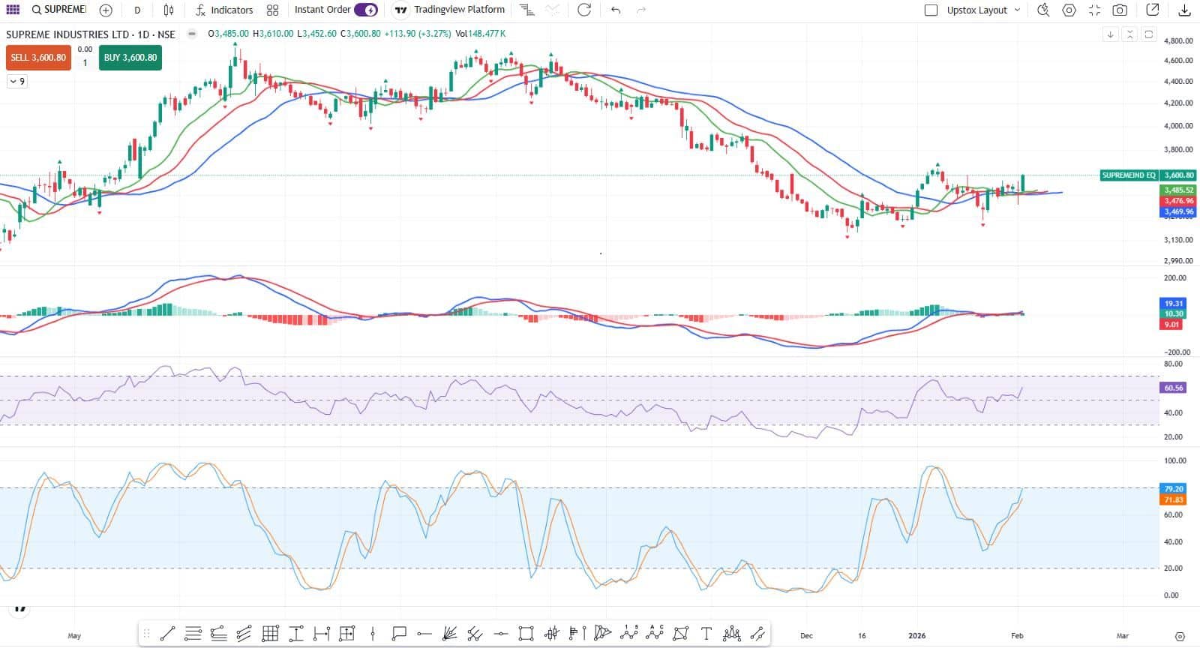The image size is (1200, 648).
Task: Select the Rectangle shape tool
Action: pyautogui.click(x=526, y=634)
